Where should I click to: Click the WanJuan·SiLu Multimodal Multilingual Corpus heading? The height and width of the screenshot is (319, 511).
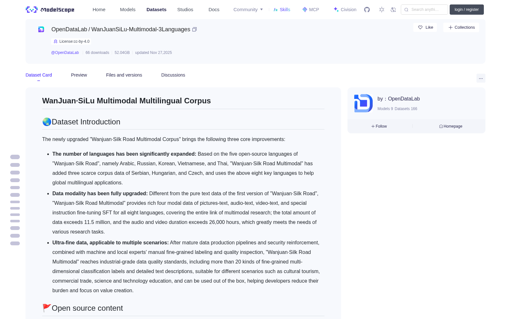(x=126, y=101)
